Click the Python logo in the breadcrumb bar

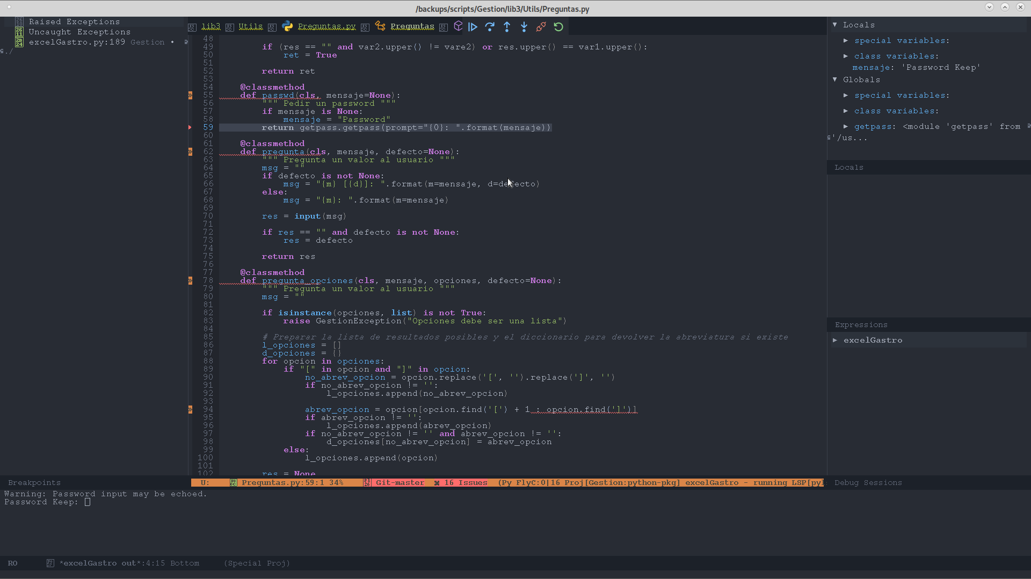tap(287, 26)
